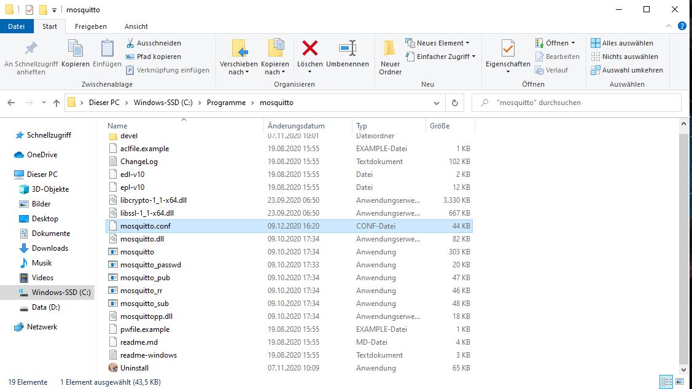Click the Umbenennen rename icon
Screen dimensions: 692x389
click(348, 49)
